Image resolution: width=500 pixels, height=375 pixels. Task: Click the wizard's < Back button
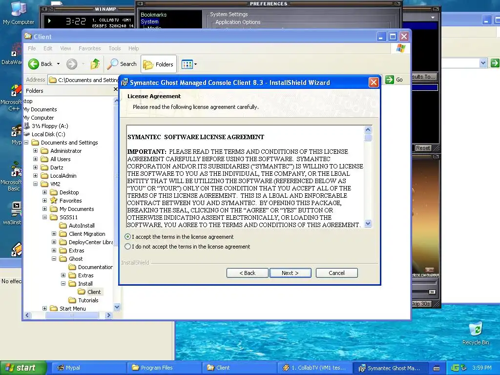click(x=247, y=273)
